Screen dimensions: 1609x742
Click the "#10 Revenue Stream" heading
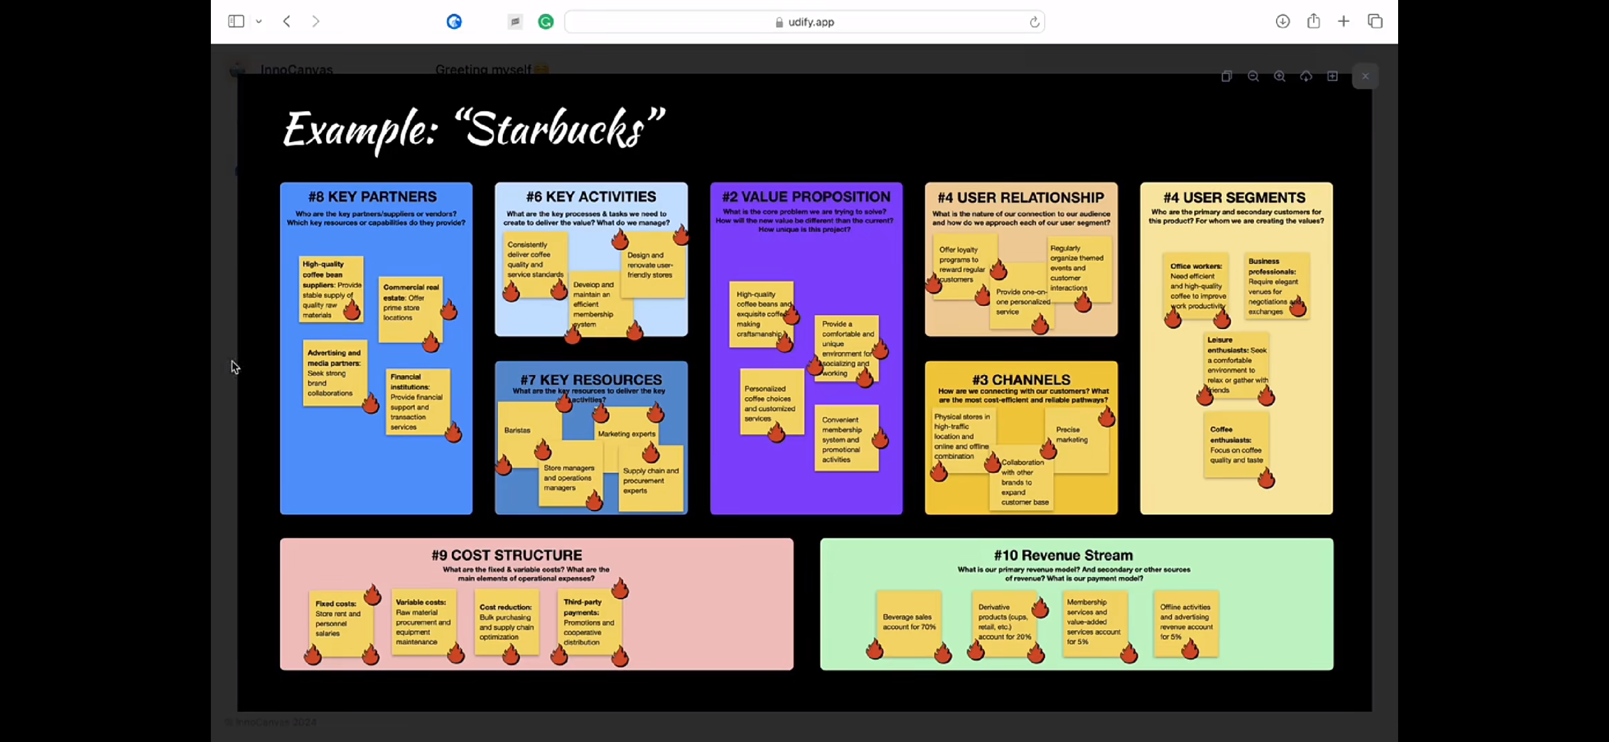coord(1063,555)
